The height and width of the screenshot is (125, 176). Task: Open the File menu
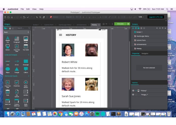(x=22, y=9)
